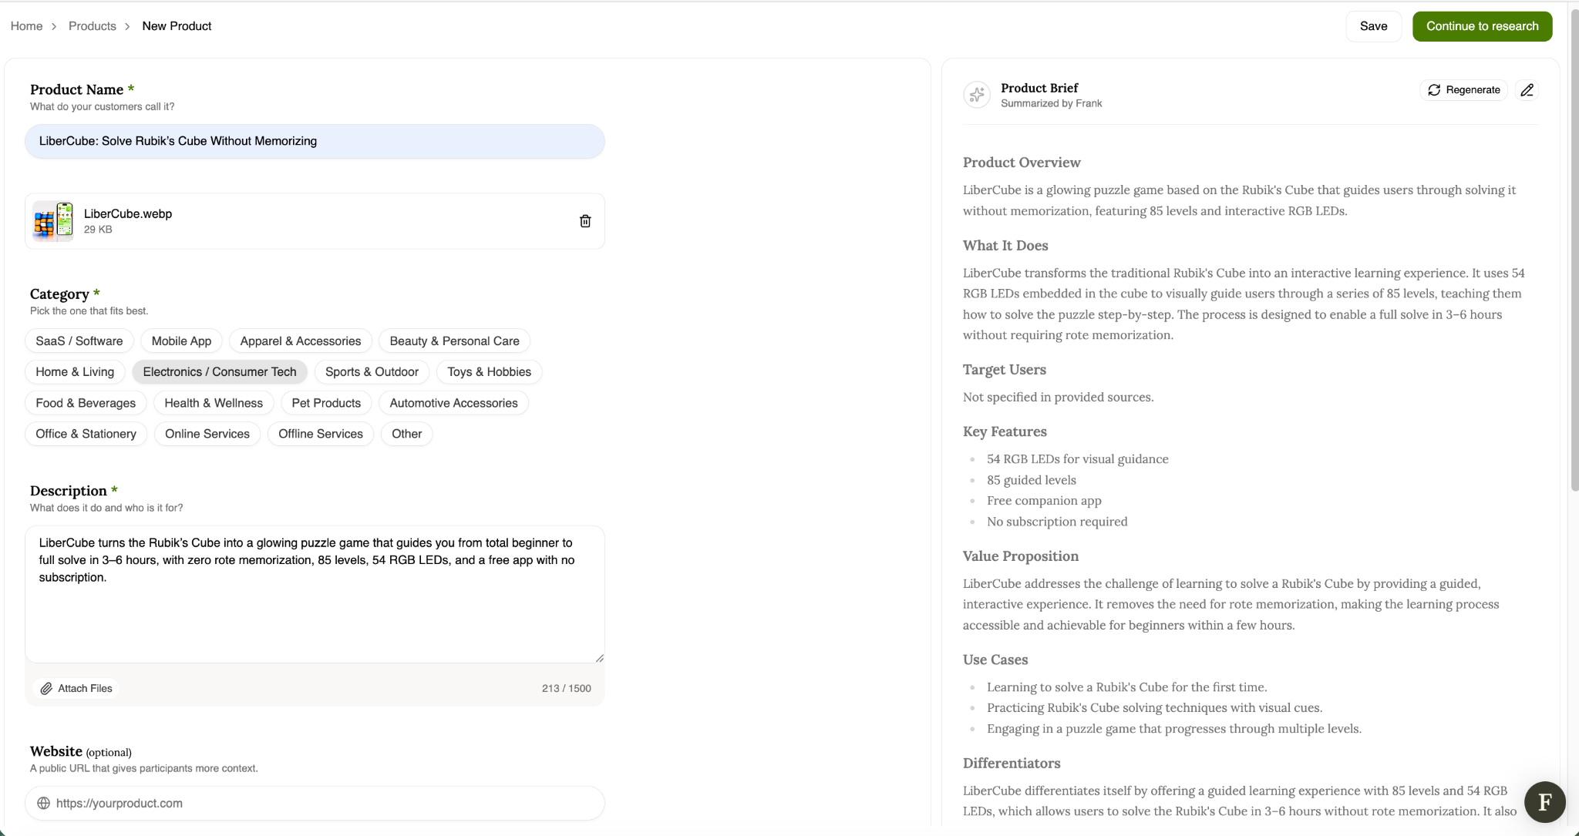Image resolution: width=1579 pixels, height=836 pixels.
Task: Click the Attach Files button
Action: pos(76,688)
